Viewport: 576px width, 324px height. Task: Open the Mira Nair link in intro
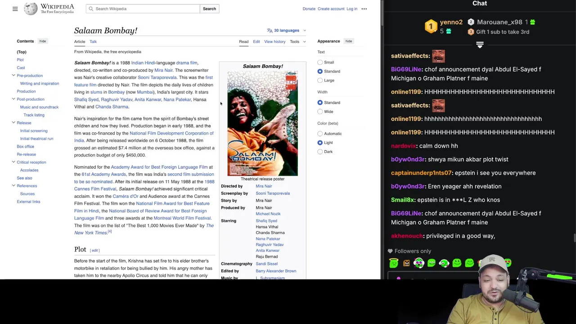[163, 70]
